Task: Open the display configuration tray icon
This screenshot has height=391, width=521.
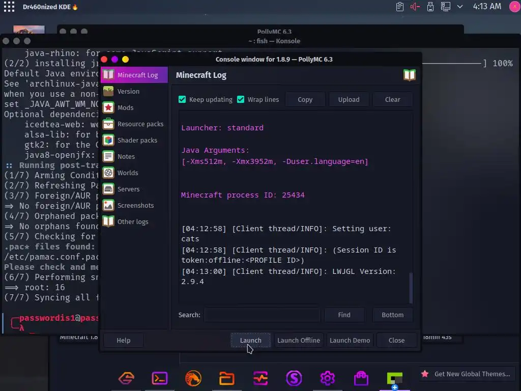Action: [446, 7]
